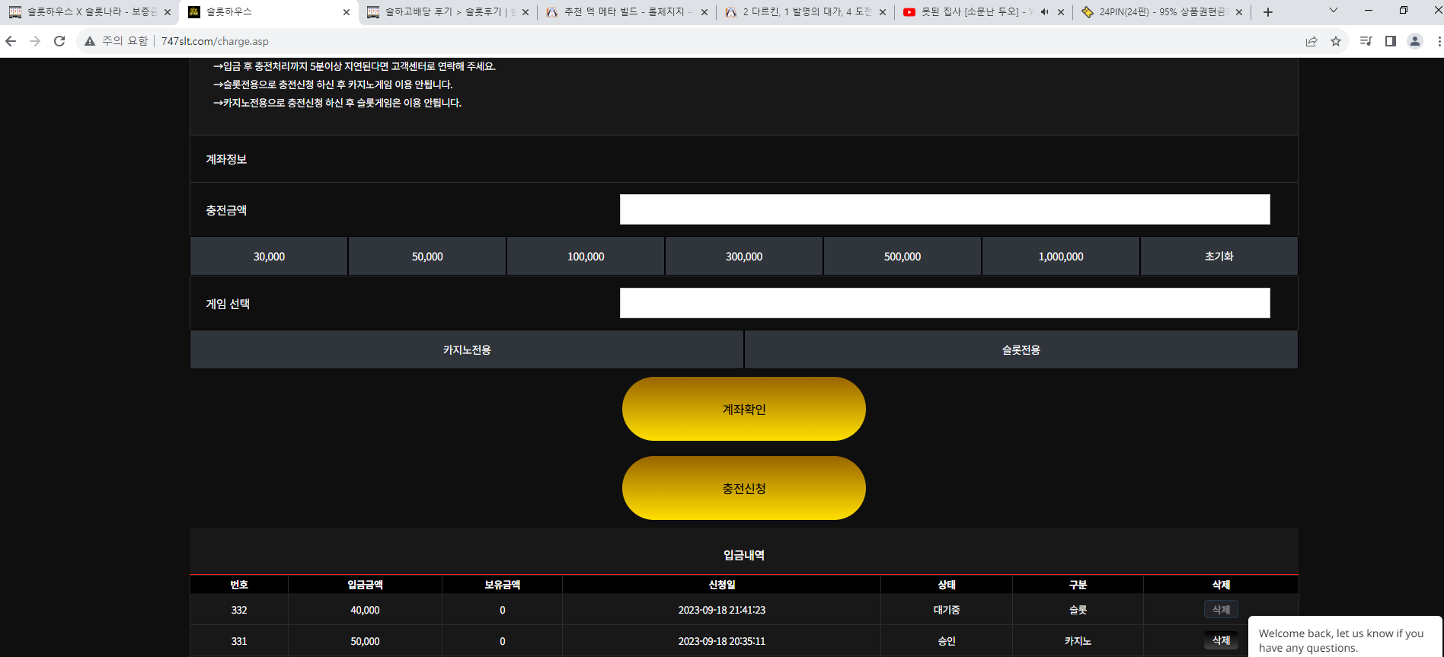
Task: Expand the tab search chevron
Action: pos(1334,11)
